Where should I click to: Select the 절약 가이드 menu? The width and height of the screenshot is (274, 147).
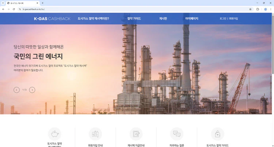(134, 19)
